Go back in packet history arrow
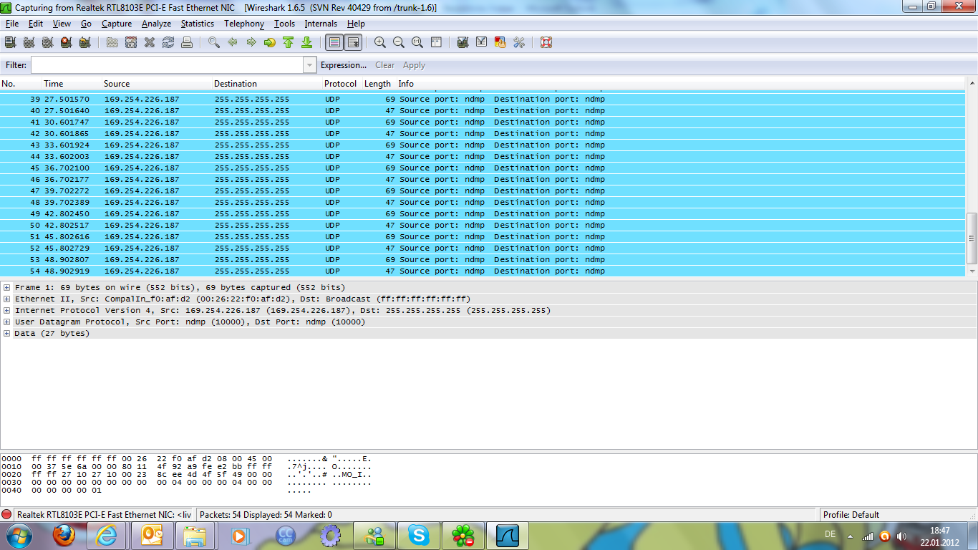This screenshot has width=978, height=550. click(233, 42)
